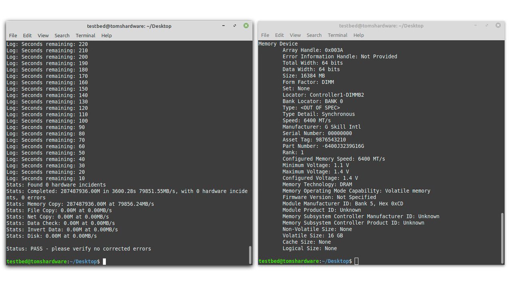The width and height of the screenshot is (511, 287).
Task: Maximize the right terminal window
Action: 487,26
